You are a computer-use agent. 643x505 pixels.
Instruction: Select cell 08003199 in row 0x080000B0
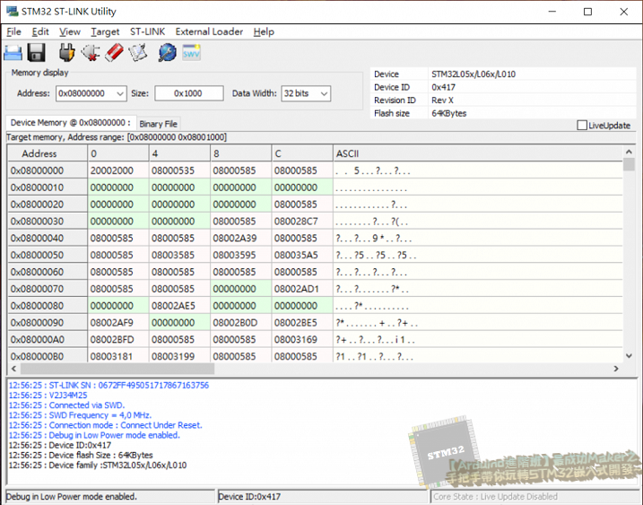point(179,356)
